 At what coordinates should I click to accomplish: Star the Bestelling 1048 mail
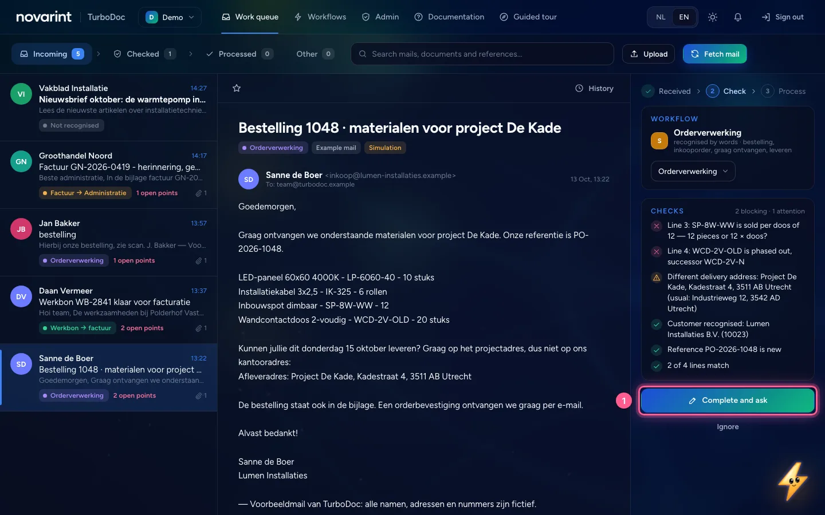[x=237, y=88]
